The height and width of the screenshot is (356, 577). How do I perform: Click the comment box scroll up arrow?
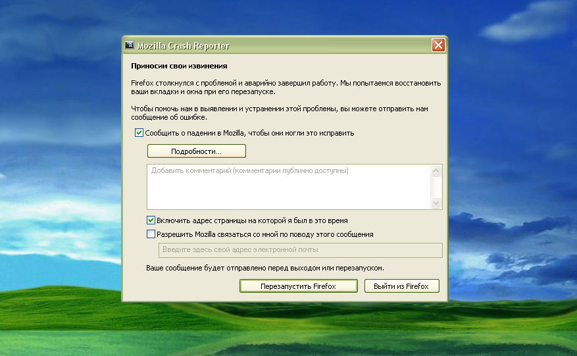pyautogui.click(x=436, y=171)
